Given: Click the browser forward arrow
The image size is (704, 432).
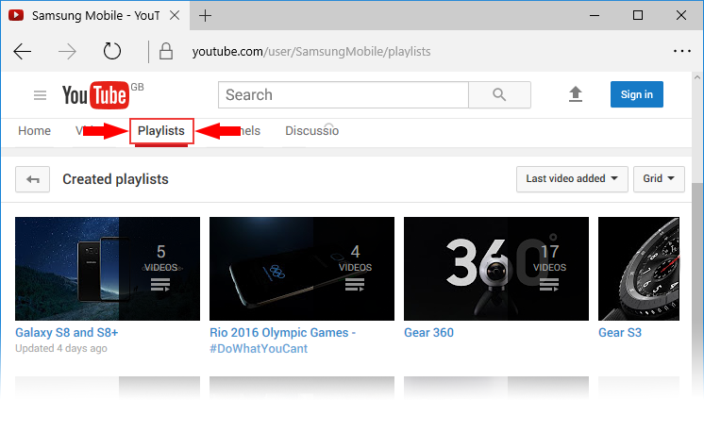Looking at the screenshot, I should [x=67, y=52].
